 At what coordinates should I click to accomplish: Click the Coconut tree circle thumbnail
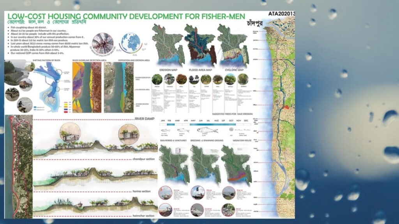pos(170,79)
